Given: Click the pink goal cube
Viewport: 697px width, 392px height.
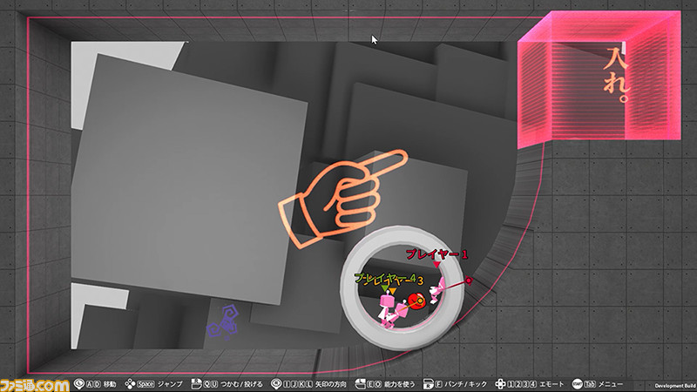Looking at the screenshot, I should [599, 79].
